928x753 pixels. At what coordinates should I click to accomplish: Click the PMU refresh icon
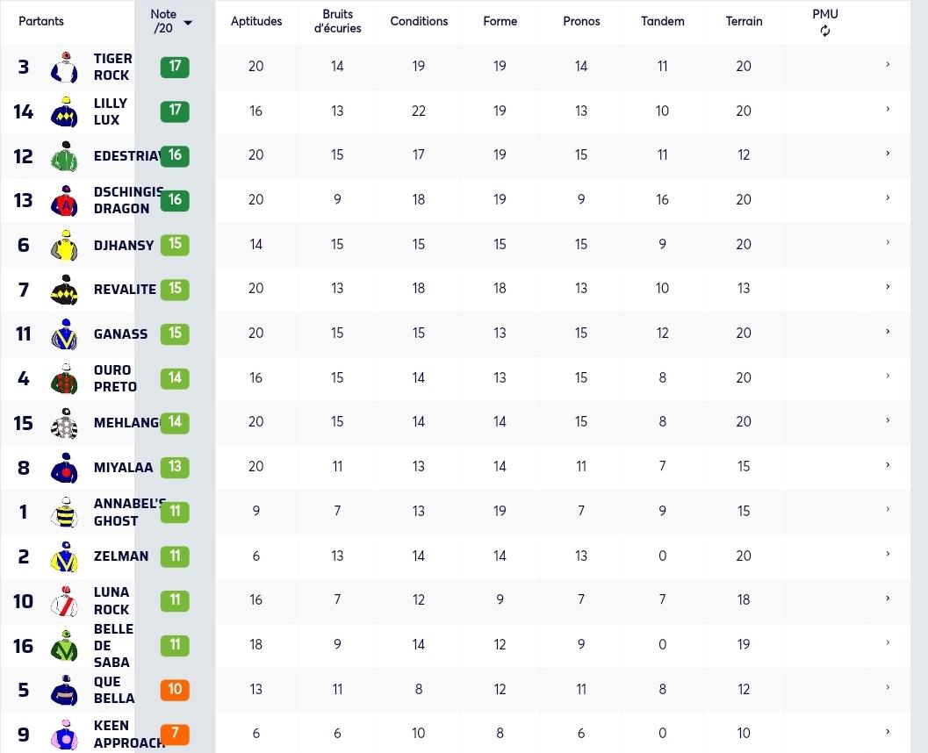(825, 31)
